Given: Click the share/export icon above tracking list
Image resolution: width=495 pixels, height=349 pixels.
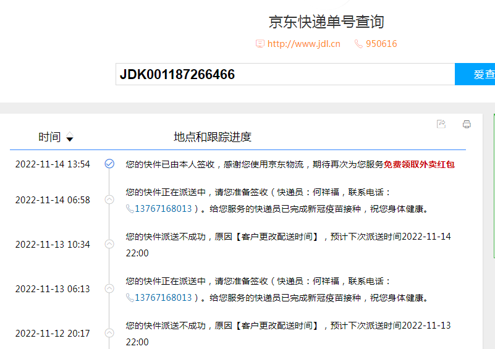Looking at the screenshot, I should (441, 124).
